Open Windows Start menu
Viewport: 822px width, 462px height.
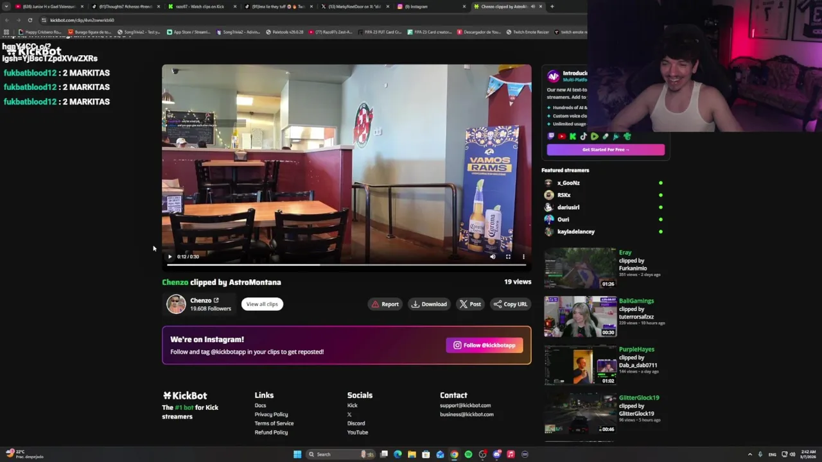tap(297, 454)
